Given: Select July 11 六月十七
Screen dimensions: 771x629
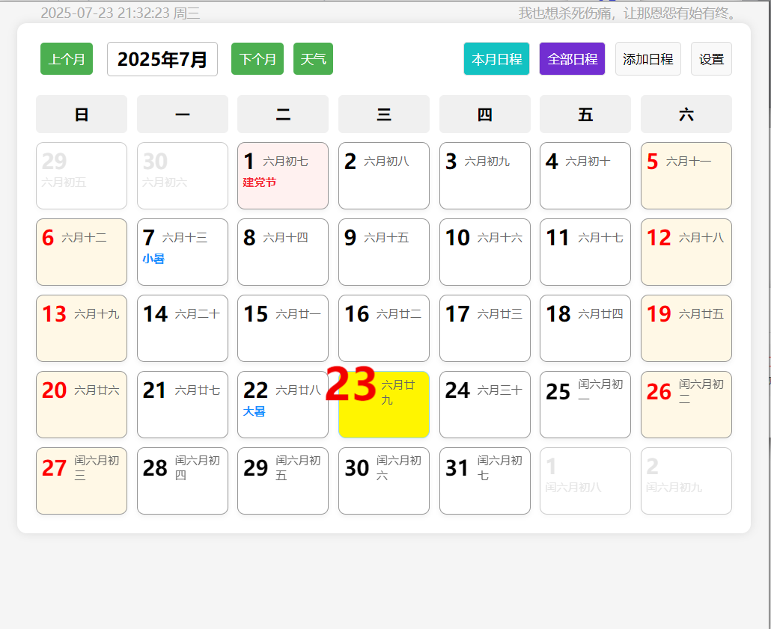Looking at the screenshot, I should (585, 252).
